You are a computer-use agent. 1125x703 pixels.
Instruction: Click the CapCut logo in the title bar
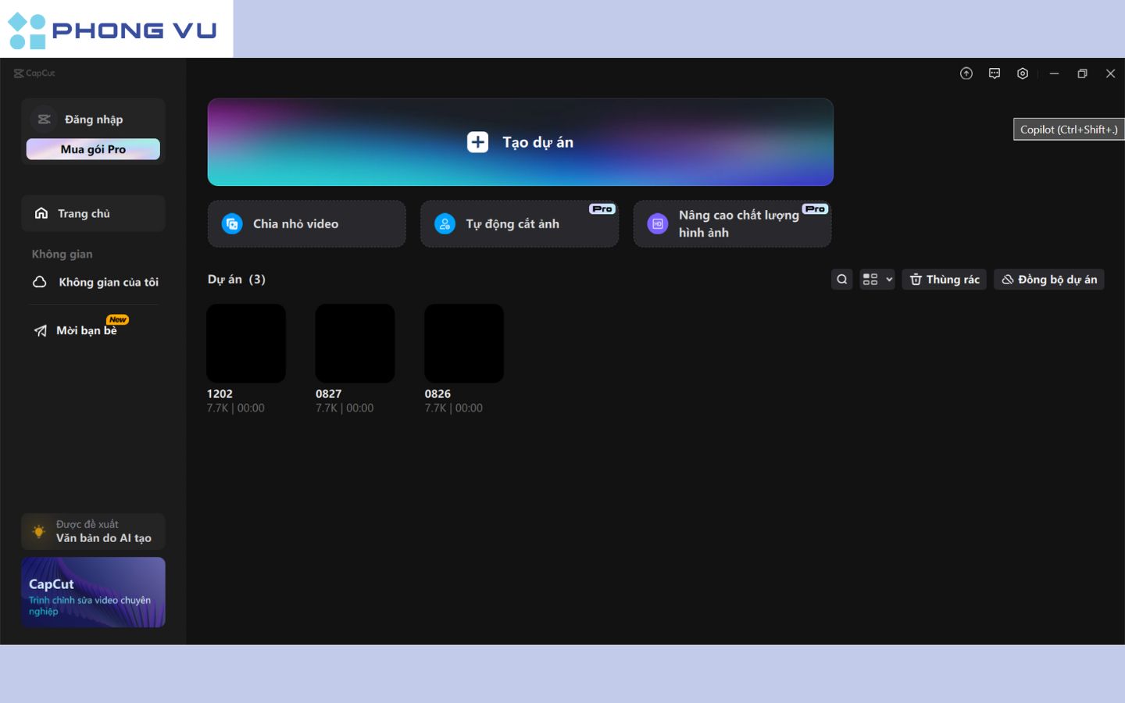click(x=34, y=73)
